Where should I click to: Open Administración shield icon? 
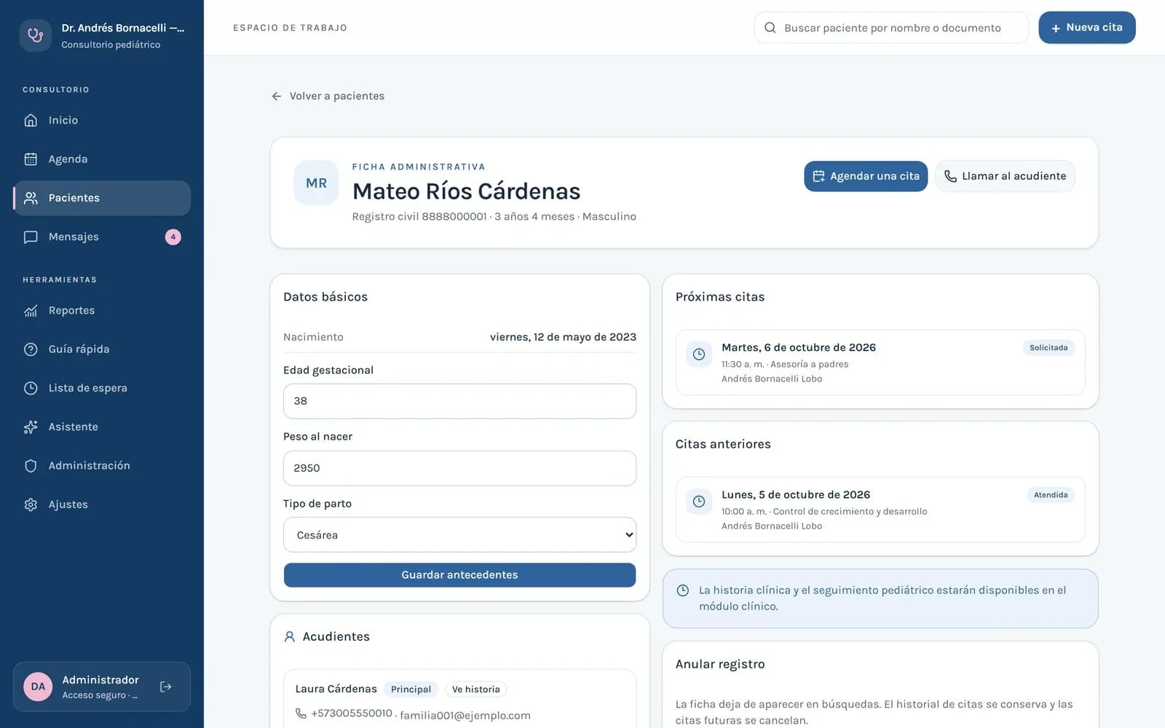click(31, 466)
